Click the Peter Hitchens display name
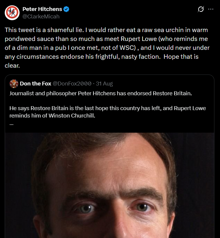The height and width of the screenshot is (238, 220). [x=42, y=9]
